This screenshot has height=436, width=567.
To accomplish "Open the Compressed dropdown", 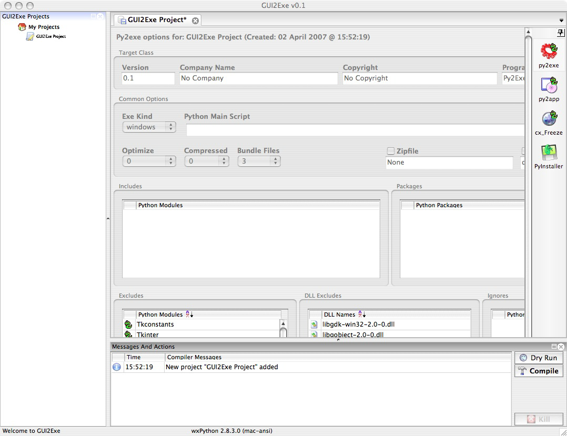I will [207, 161].
